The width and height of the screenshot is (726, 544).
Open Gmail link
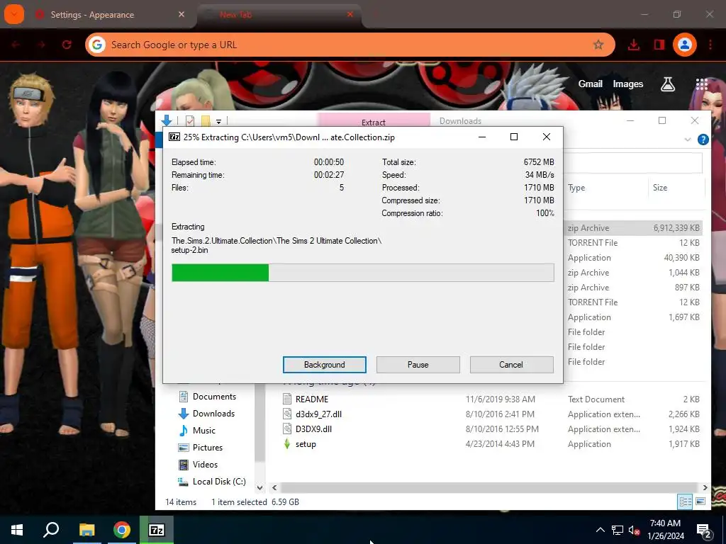click(x=591, y=84)
